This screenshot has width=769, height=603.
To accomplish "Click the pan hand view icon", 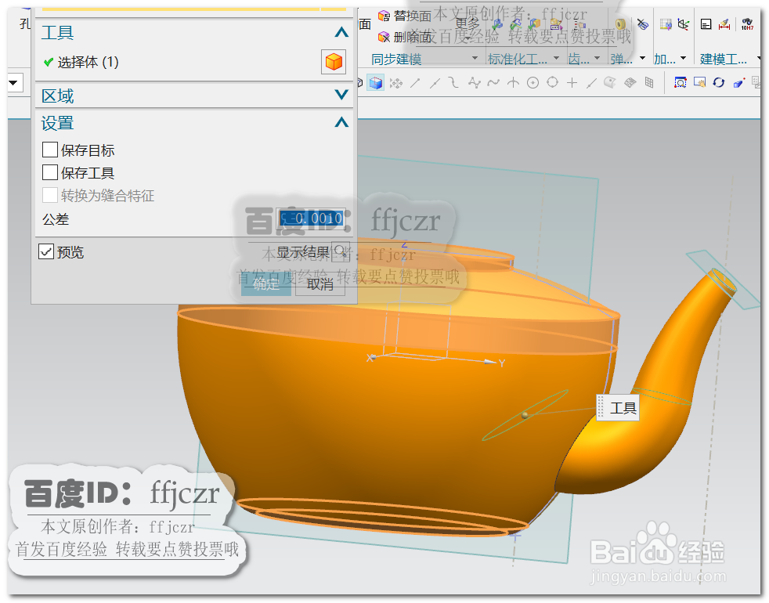I will point(699,82).
